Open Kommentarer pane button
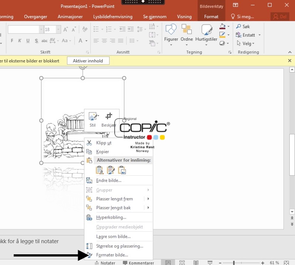Screen dimensions: 295x265 [x=138, y=263]
